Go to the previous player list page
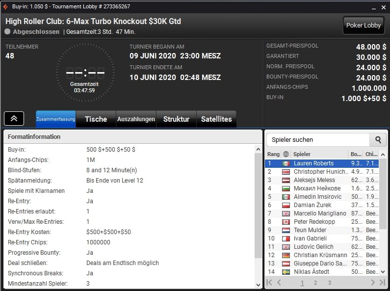Image resolution: width=390 pixels, height=291 pixels. (x=279, y=283)
